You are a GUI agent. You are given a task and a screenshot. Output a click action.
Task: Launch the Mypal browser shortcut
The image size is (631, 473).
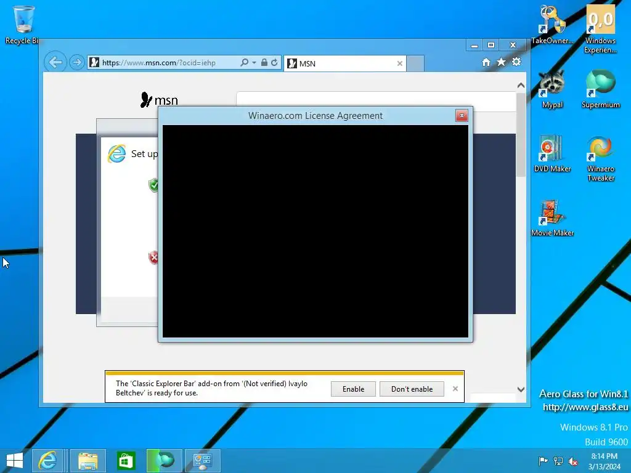[552, 89]
